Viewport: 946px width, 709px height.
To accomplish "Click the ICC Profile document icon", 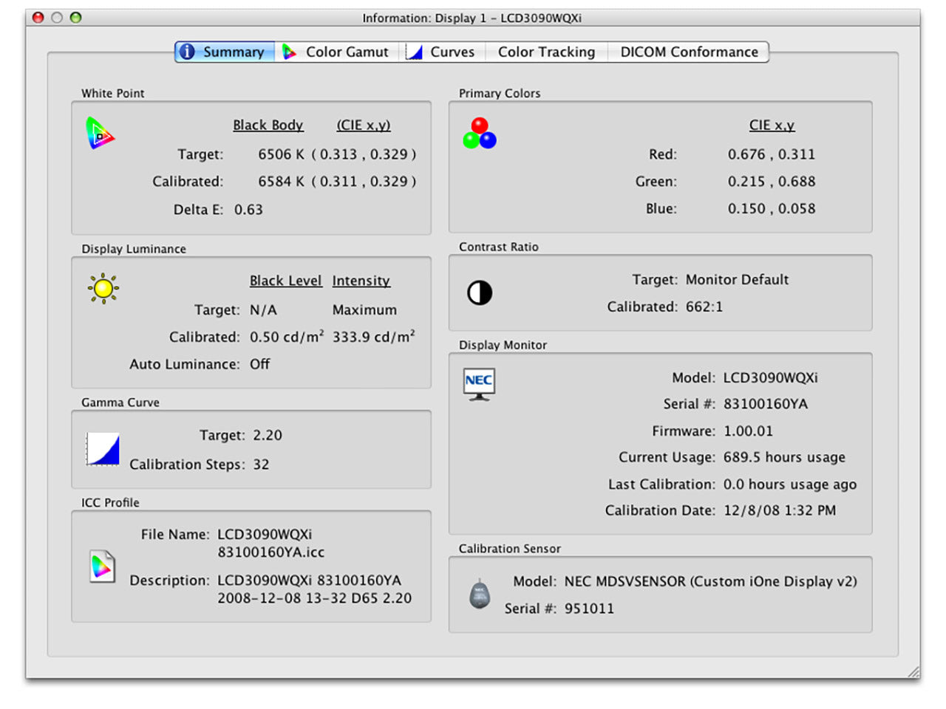I will [102, 566].
